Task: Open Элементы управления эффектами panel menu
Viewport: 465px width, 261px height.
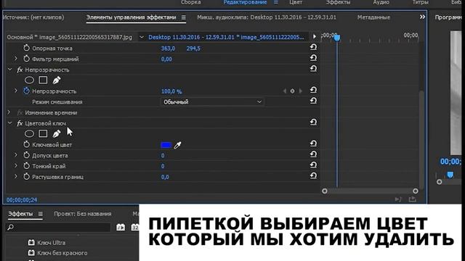Action: (184, 17)
